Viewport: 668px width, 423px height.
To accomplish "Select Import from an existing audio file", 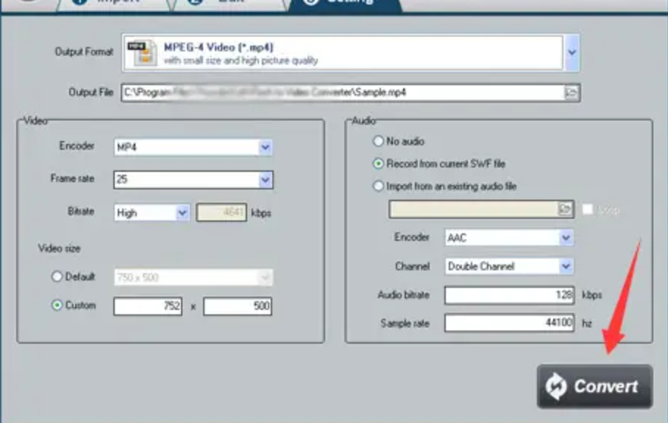I will [378, 187].
